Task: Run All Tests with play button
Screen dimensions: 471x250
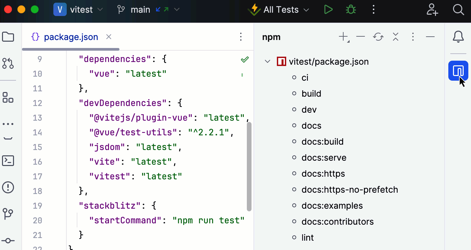Action: 329,10
